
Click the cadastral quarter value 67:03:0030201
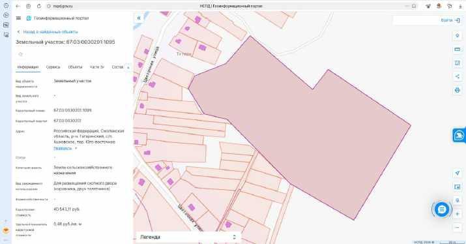[x=67, y=121]
